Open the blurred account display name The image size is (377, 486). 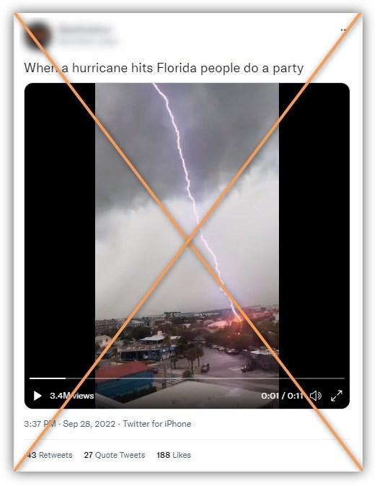pyautogui.click(x=84, y=30)
